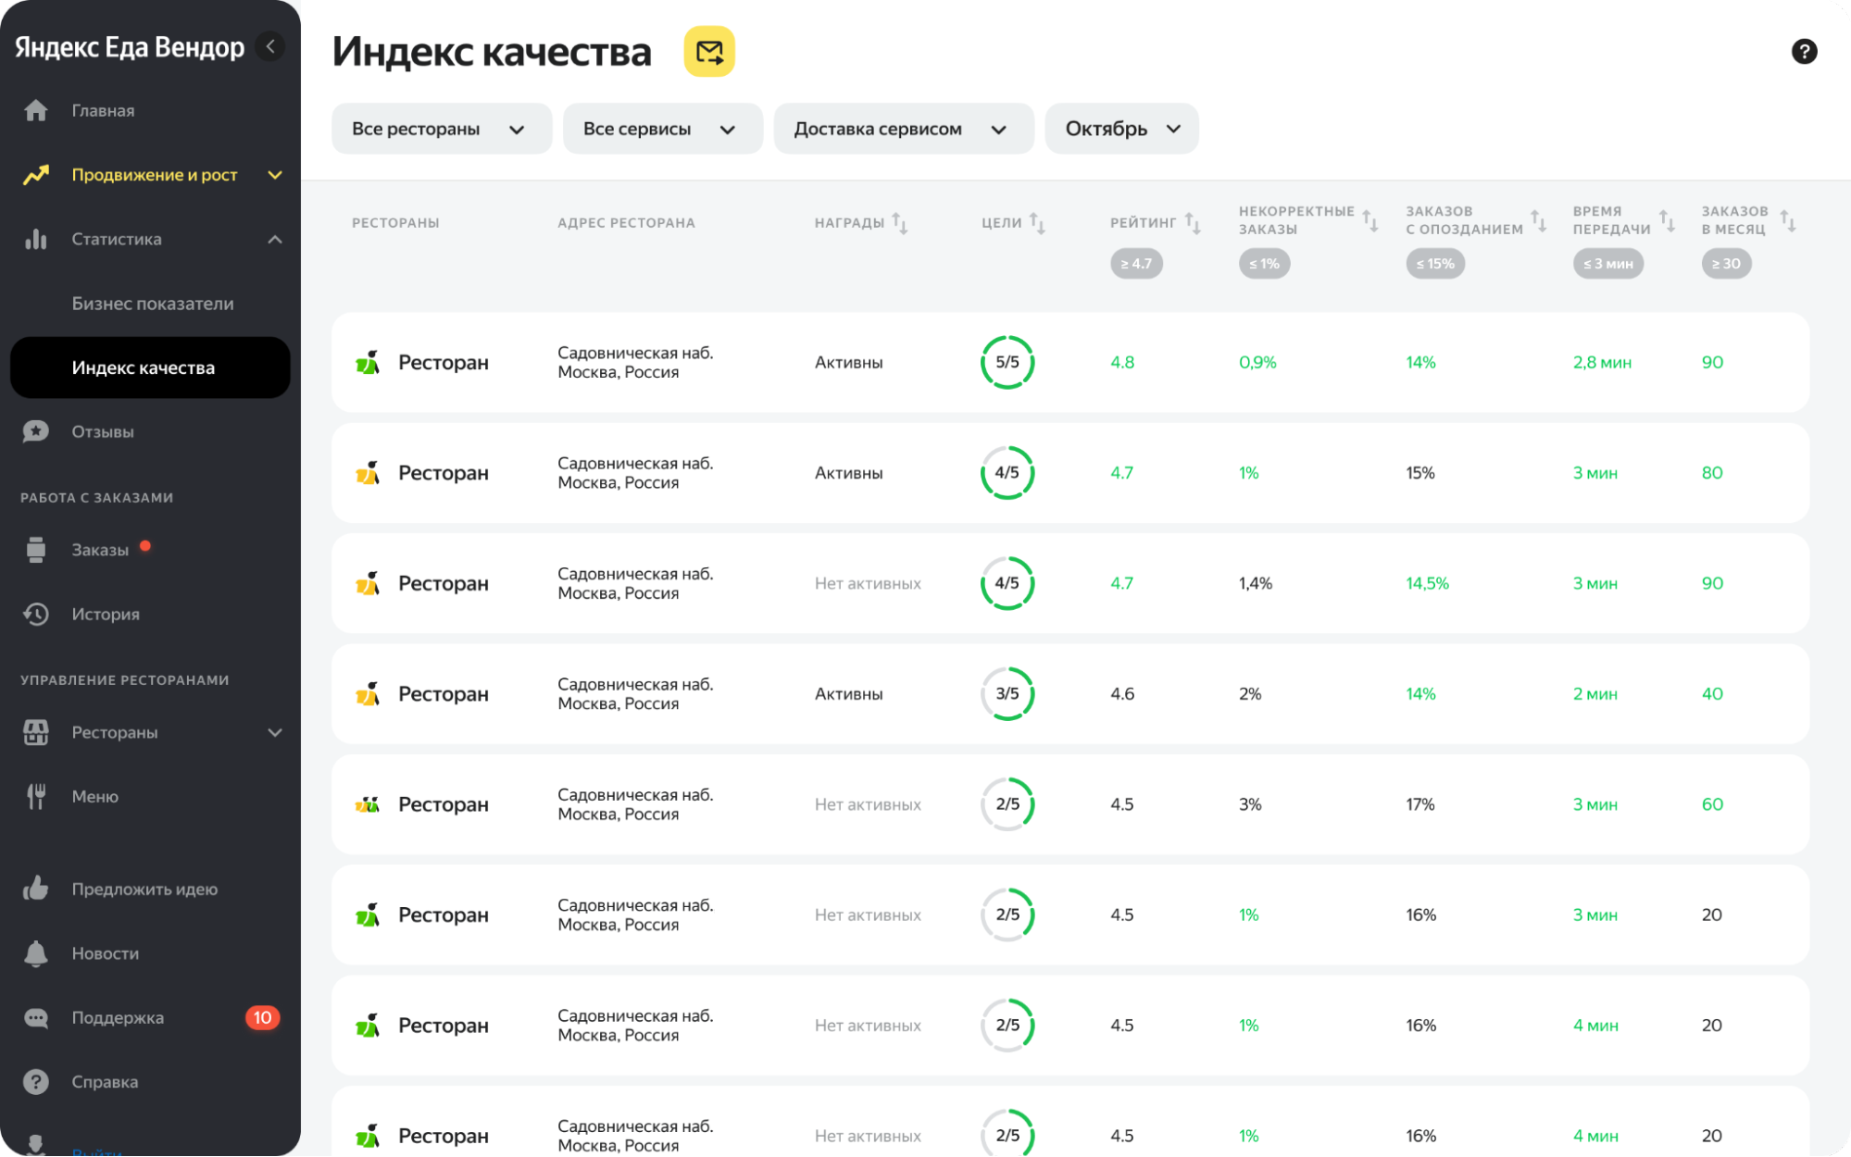The image size is (1851, 1157).
Task: Click the logo of the 3/5 restaurant row
Action: (368, 694)
